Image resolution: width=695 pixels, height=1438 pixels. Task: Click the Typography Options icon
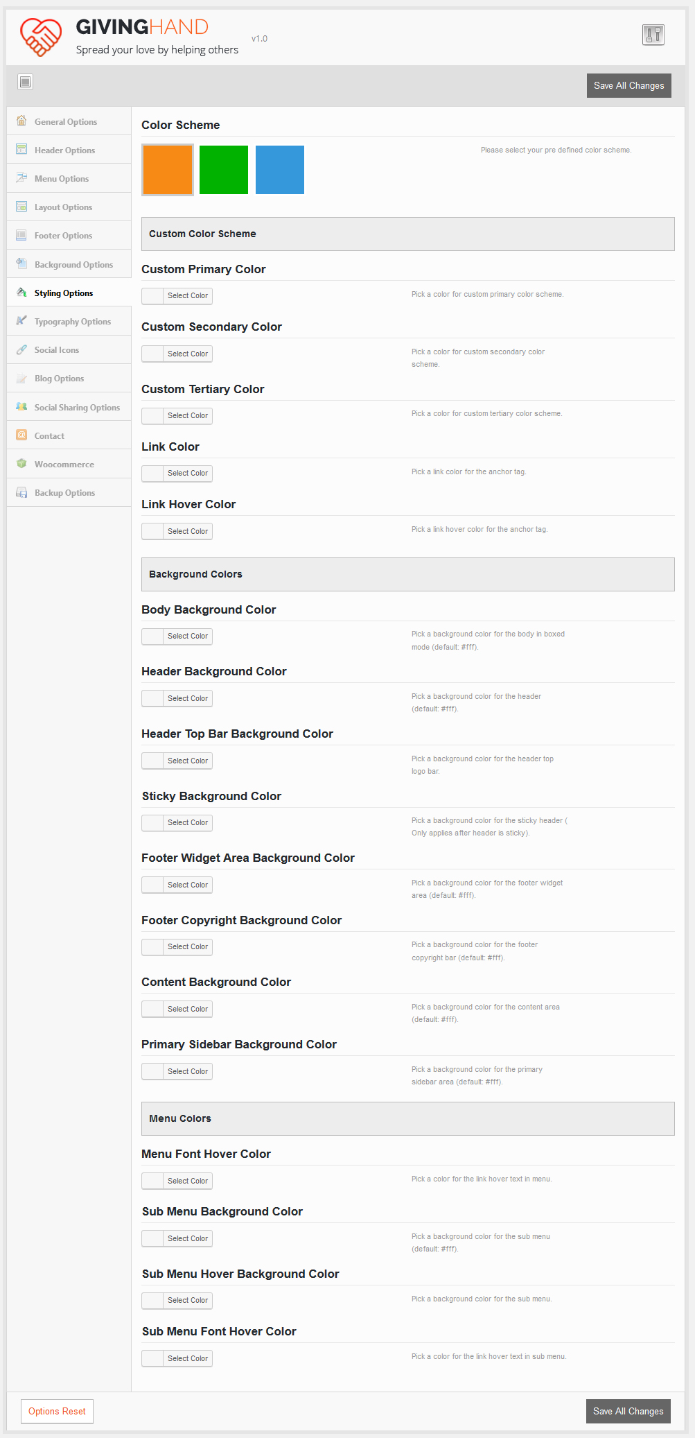click(x=21, y=320)
